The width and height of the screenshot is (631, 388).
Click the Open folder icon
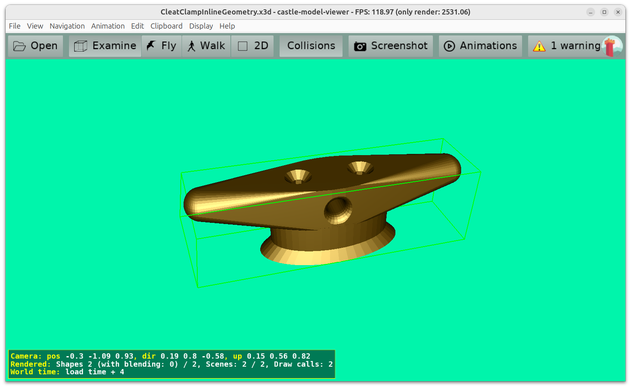point(19,46)
